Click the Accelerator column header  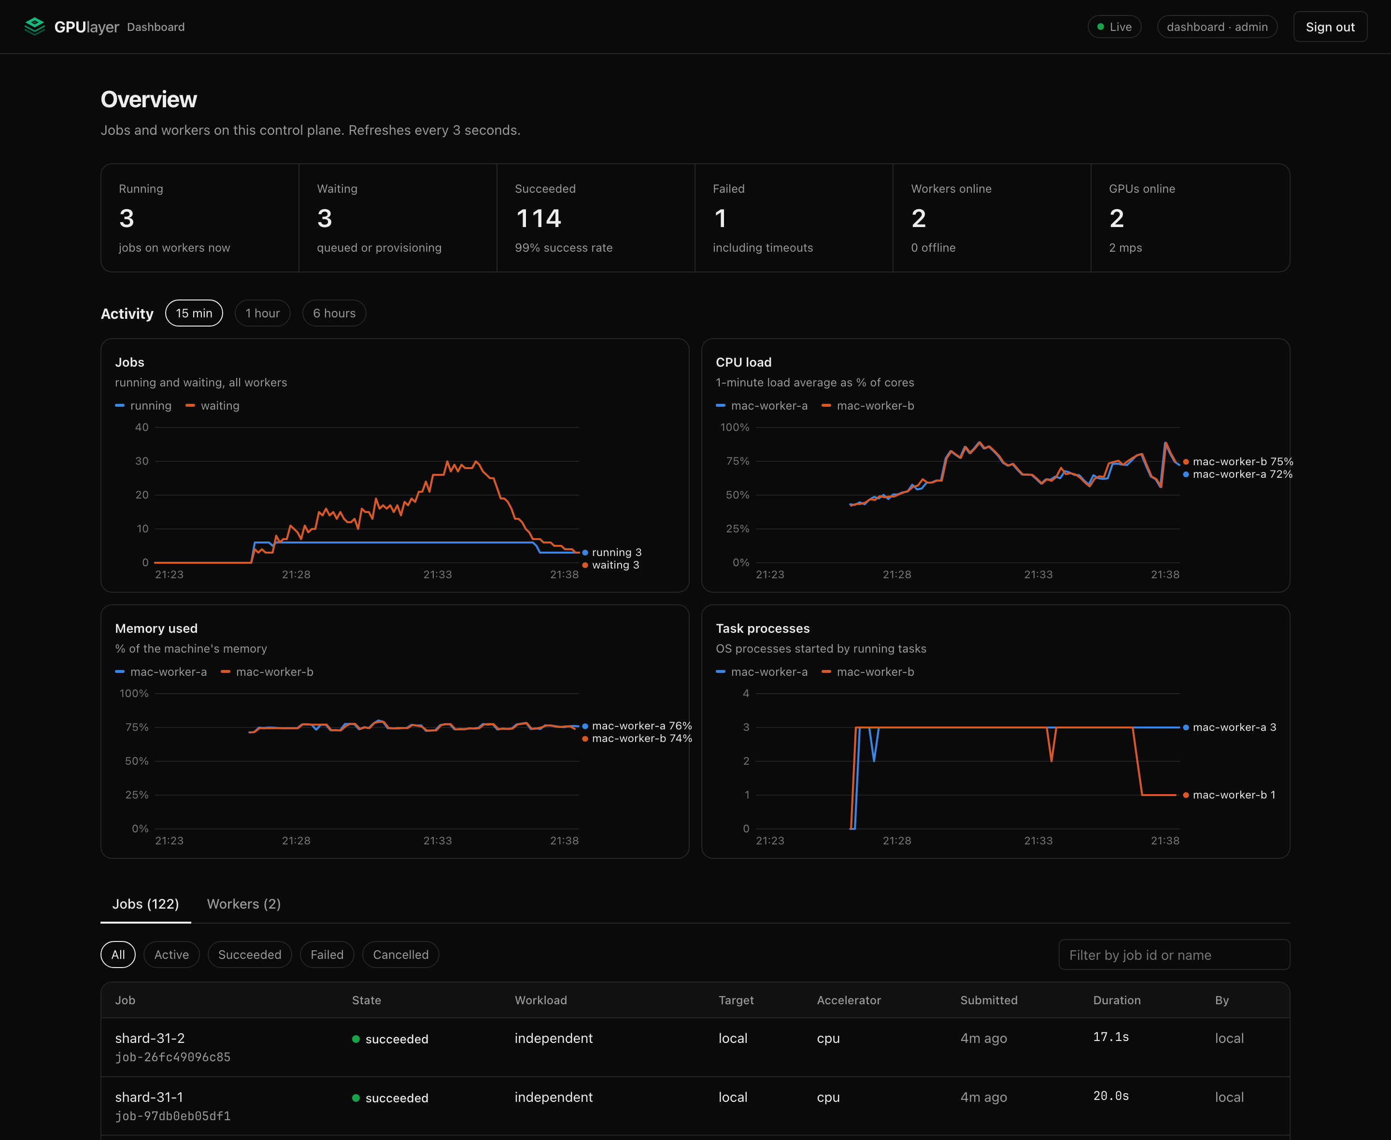[x=849, y=1000]
